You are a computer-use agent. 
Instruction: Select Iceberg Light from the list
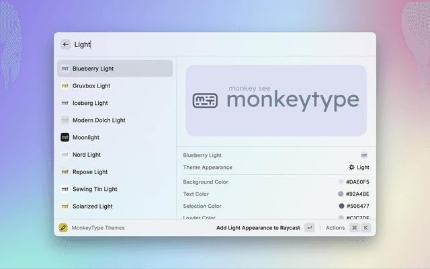90,103
